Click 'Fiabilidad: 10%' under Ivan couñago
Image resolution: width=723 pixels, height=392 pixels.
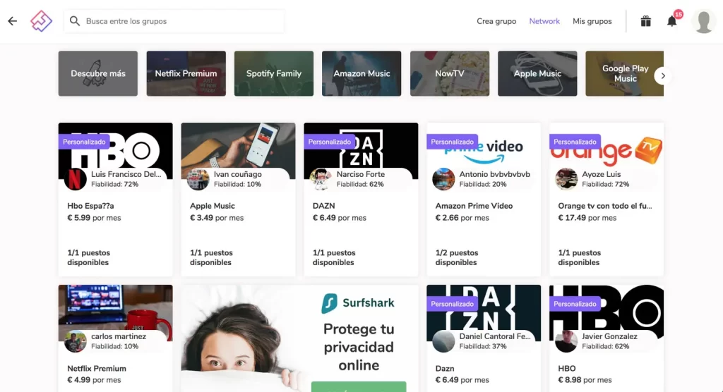(x=237, y=184)
